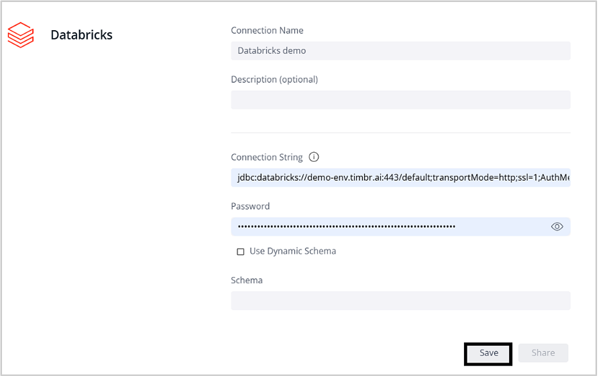This screenshot has height=376, width=598.
Task: Click the red Databricks logo icon
Action: (x=20, y=35)
